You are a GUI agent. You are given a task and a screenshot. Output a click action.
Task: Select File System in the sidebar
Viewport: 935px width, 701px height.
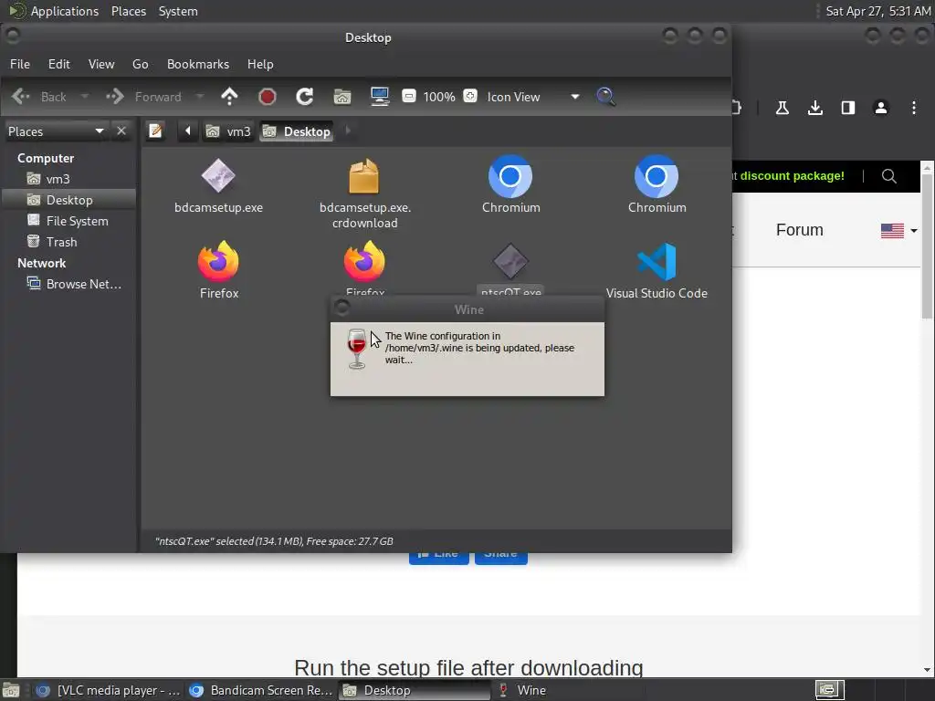pyautogui.click(x=68, y=221)
